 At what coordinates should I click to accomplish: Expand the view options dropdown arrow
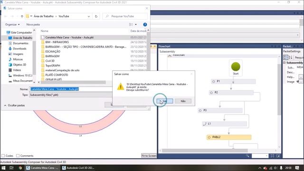pyautogui.click(x=136, y=24)
